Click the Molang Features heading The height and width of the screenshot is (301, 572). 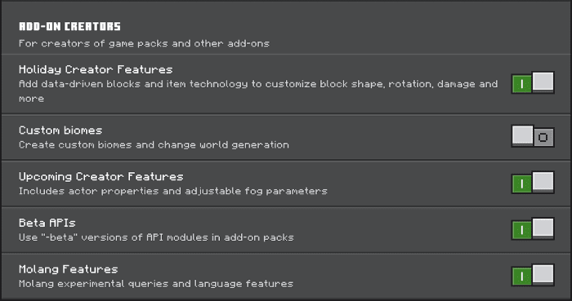click(x=68, y=269)
